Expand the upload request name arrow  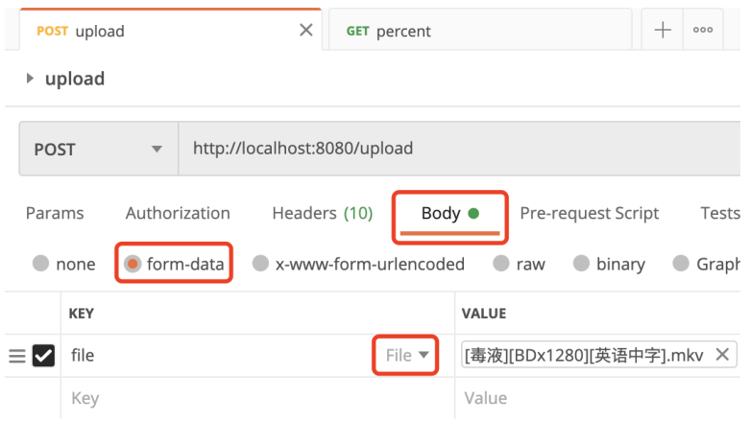[x=30, y=79]
